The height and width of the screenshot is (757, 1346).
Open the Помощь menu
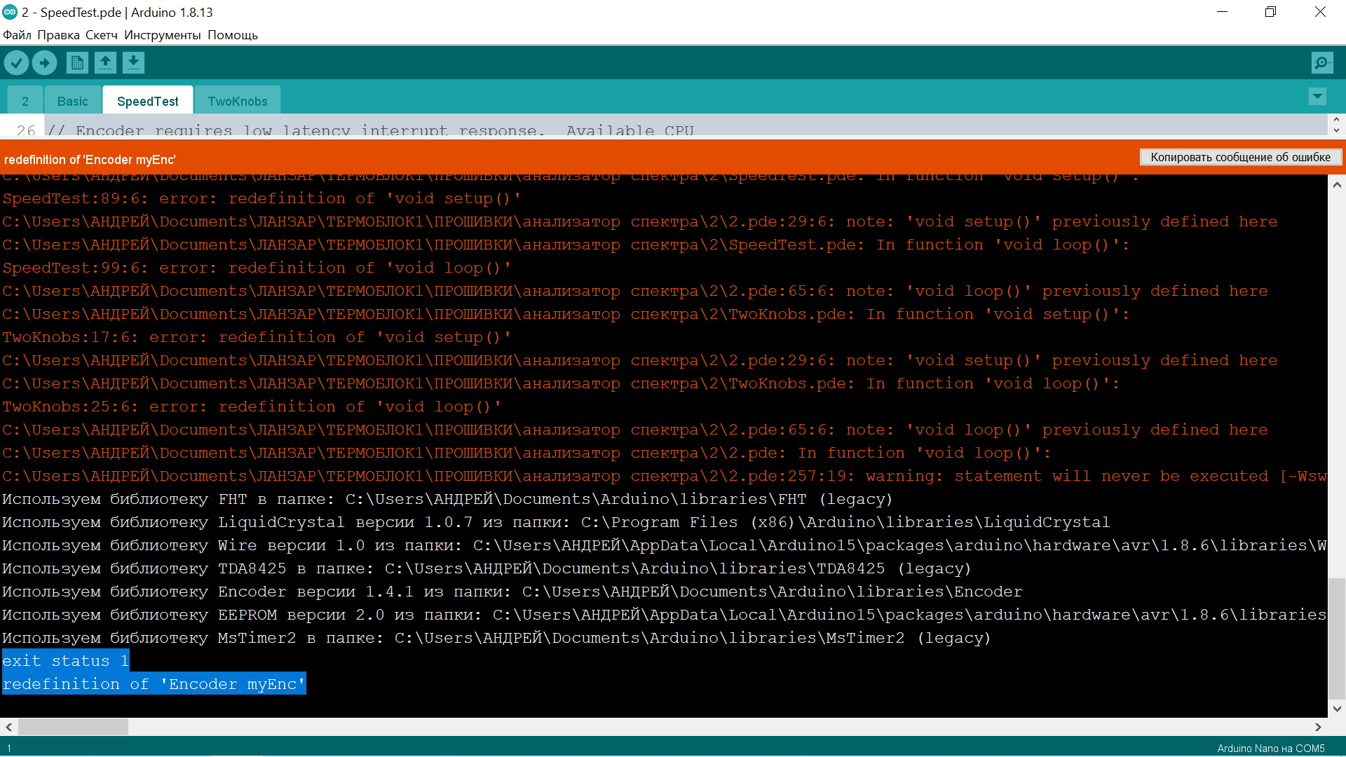tap(232, 35)
